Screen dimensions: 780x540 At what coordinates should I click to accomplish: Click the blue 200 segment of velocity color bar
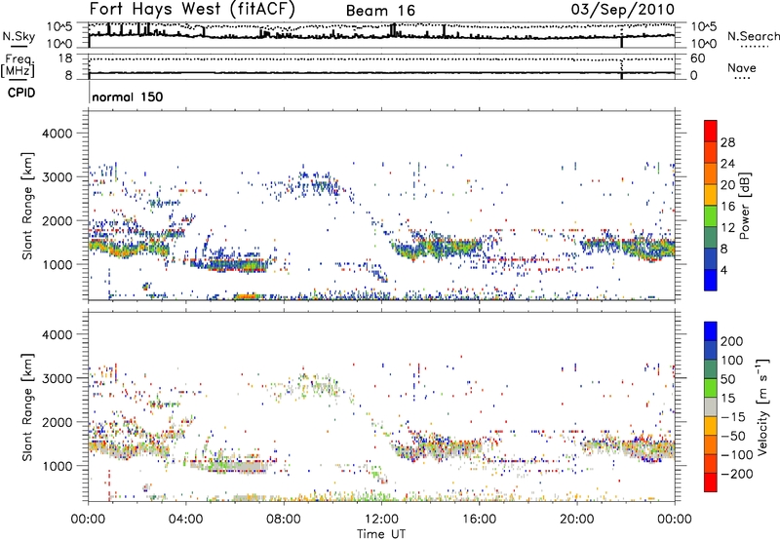(x=711, y=331)
